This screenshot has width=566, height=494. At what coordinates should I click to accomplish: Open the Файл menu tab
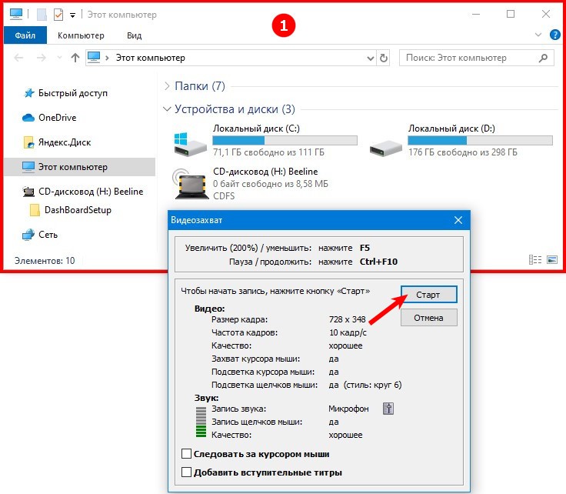tap(25, 35)
